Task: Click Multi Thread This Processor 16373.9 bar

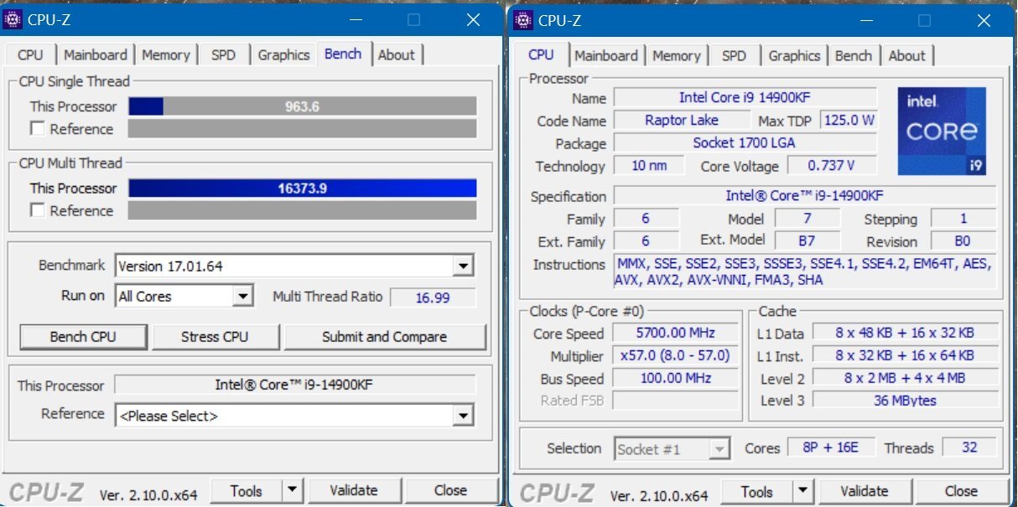Action: (x=302, y=189)
